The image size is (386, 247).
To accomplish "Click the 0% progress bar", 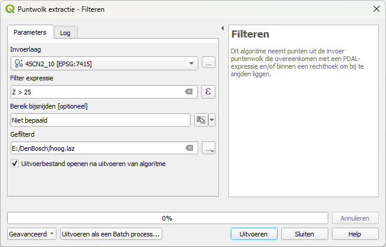I will [x=167, y=218].
